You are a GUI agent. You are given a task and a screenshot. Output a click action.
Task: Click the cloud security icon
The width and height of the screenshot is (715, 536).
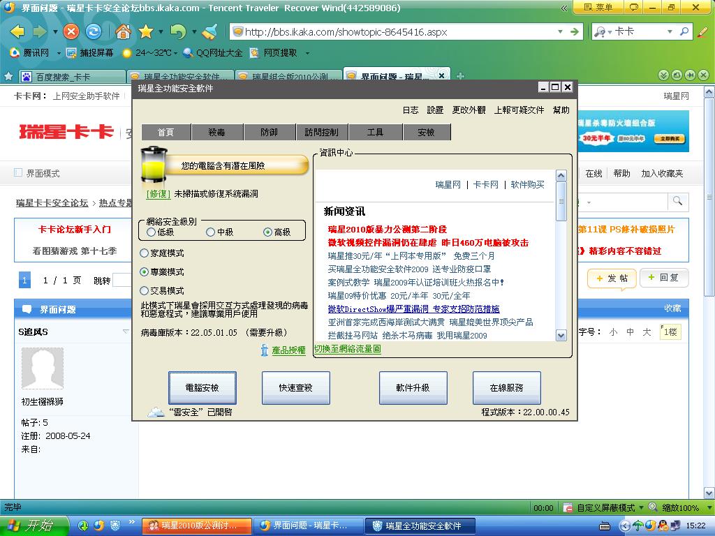[x=156, y=412]
